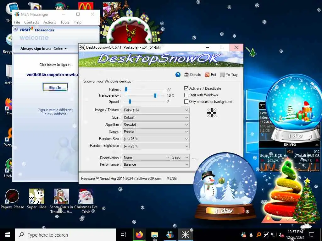
Task: Open the Random Size dropdown
Action: pos(156,139)
